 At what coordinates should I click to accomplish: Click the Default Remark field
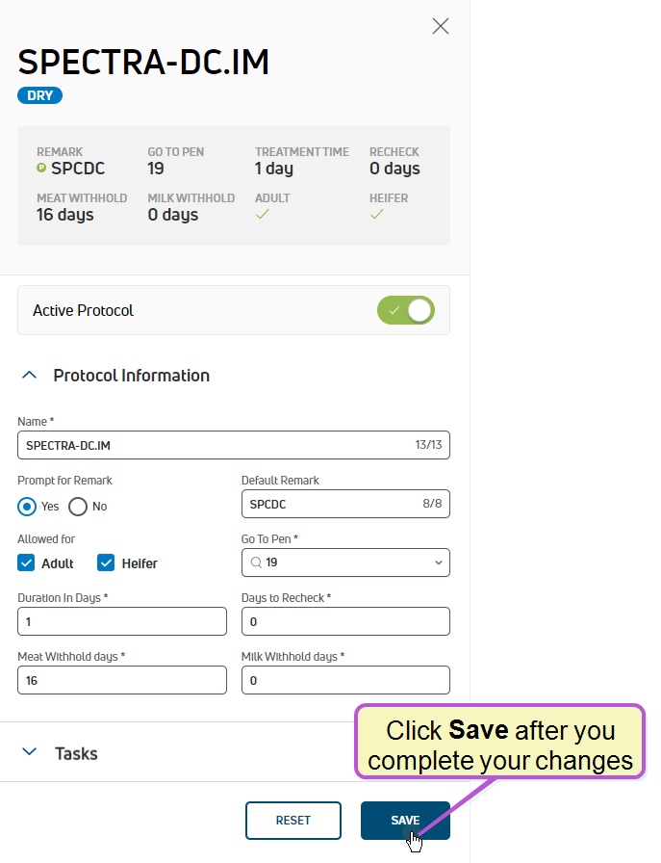coord(345,504)
